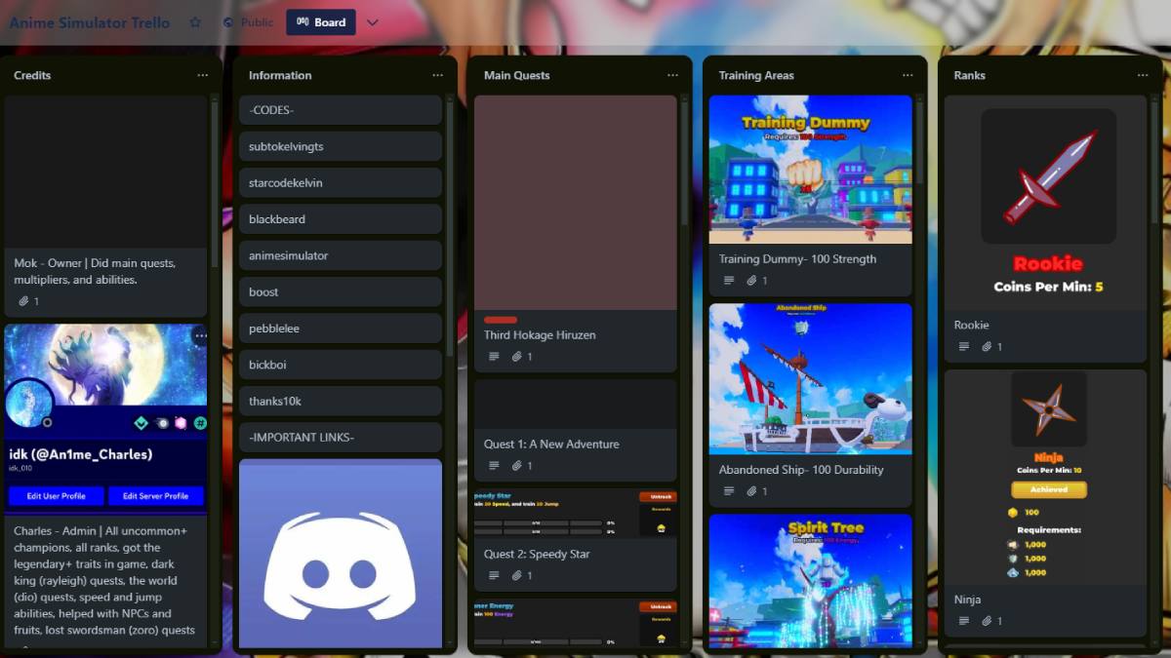Open the Discord logo card
Image resolution: width=1171 pixels, height=658 pixels.
point(341,554)
